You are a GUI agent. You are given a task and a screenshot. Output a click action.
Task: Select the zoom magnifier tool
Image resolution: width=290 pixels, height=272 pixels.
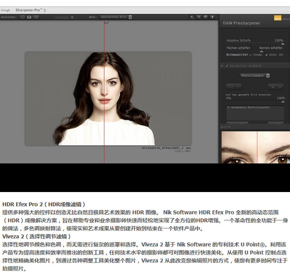pos(199,17)
